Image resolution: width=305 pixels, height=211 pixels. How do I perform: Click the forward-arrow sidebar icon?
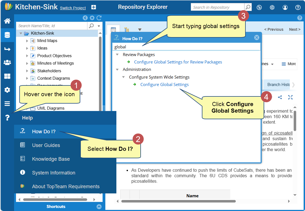(7, 49)
